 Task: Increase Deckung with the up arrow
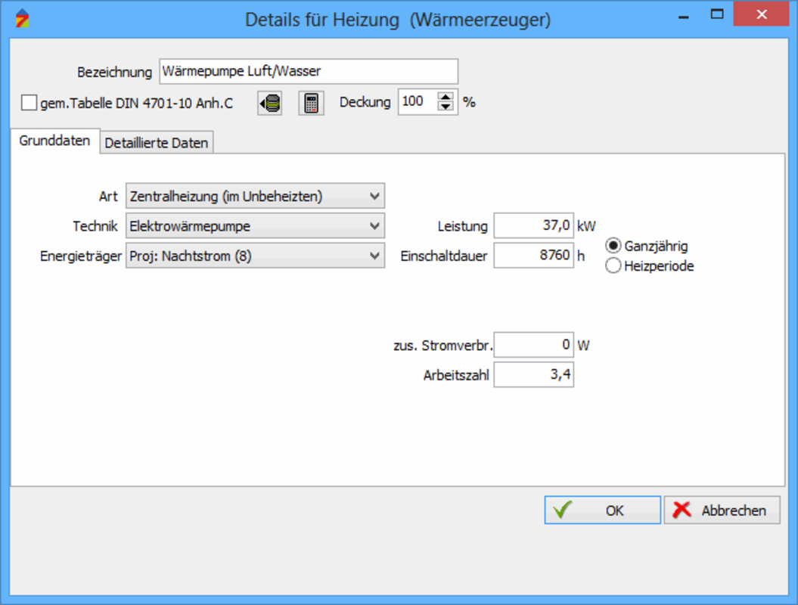click(446, 96)
